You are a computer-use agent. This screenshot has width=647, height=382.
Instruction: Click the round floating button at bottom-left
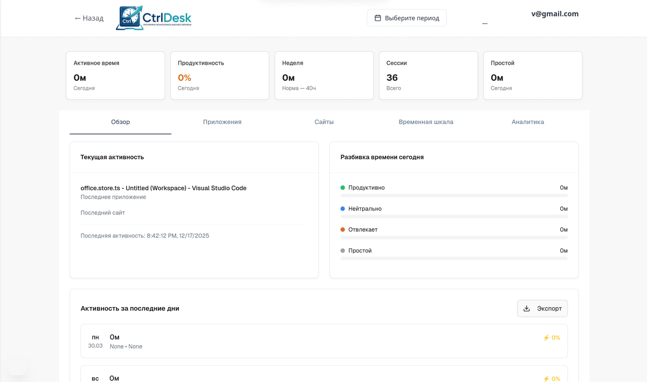tap(17, 366)
